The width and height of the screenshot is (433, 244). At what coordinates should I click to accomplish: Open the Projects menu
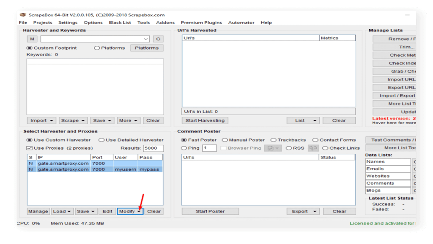point(43,22)
